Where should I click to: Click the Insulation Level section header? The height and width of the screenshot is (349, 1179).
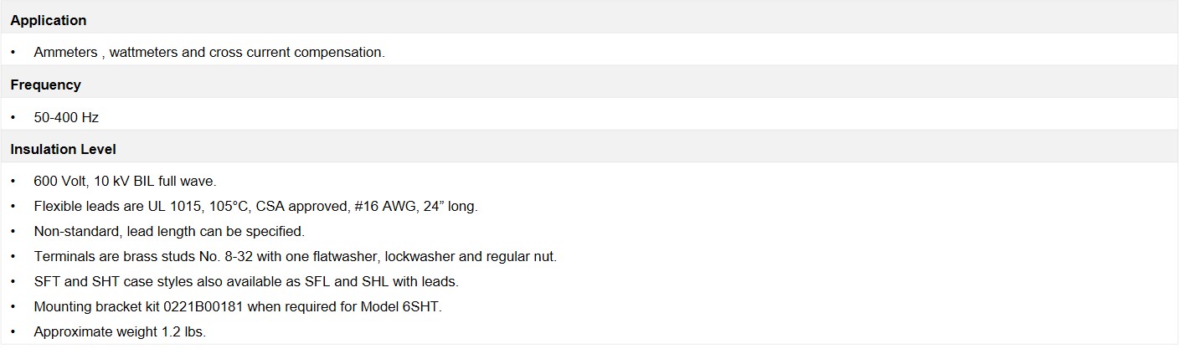point(64,149)
